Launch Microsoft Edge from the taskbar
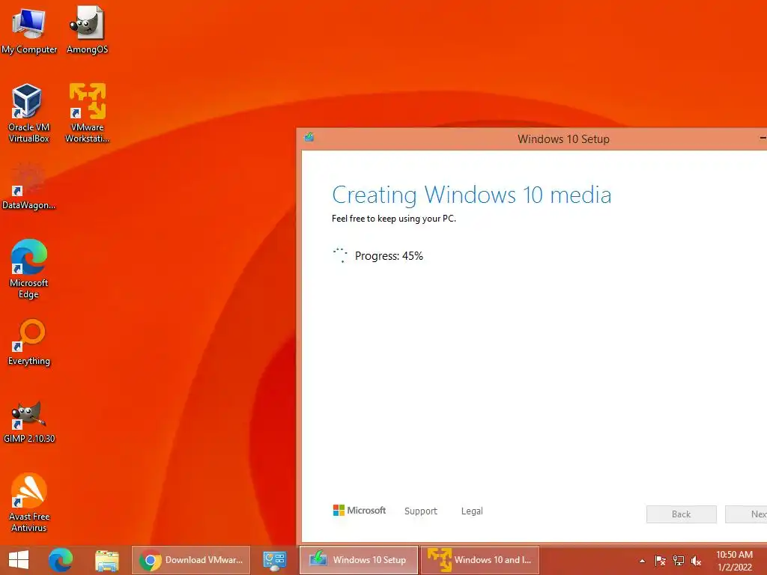This screenshot has width=767, height=575. point(61,560)
